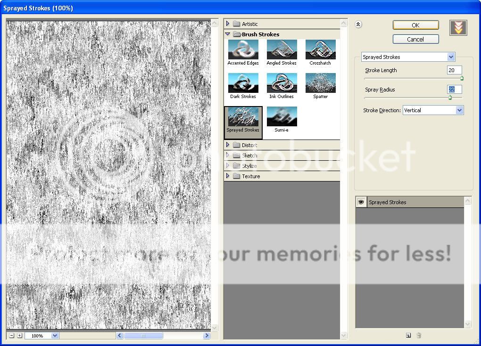Zoom out preview with minus button

pos(12,336)
